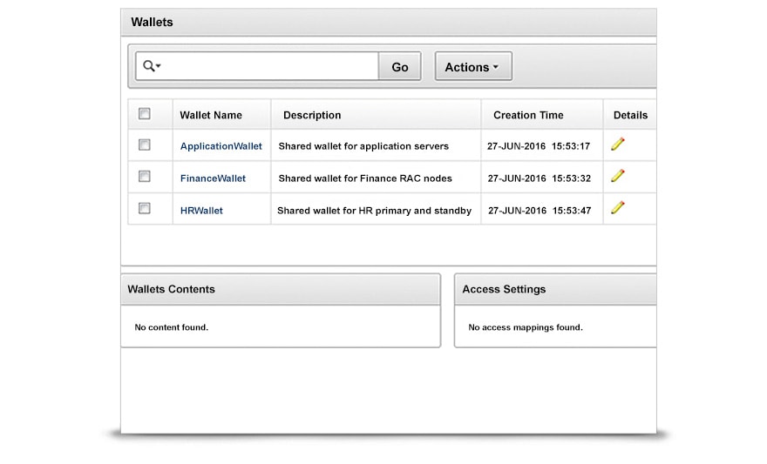Open the HRWallet link
The width and height of the screenshot is (767, 464).
pos(201,211)
